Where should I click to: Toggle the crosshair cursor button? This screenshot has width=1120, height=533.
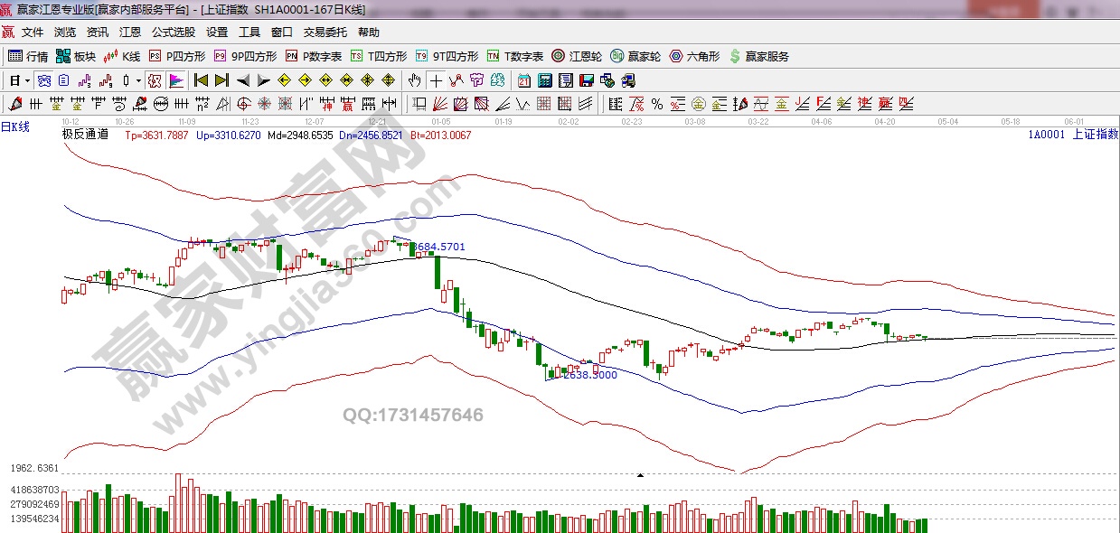437,80
